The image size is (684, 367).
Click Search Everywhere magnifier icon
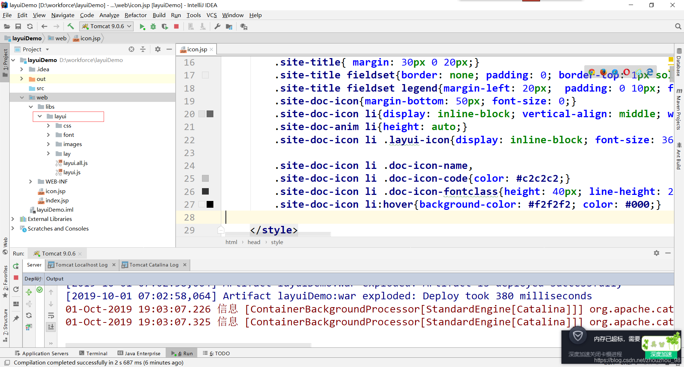click(x=678, y=26)
